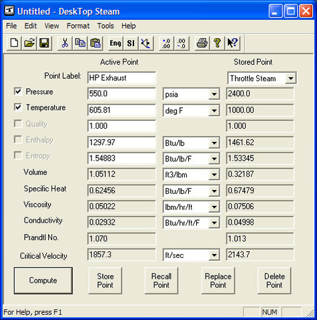
Task: Click the Compute button
Action: tap(43, 281)
